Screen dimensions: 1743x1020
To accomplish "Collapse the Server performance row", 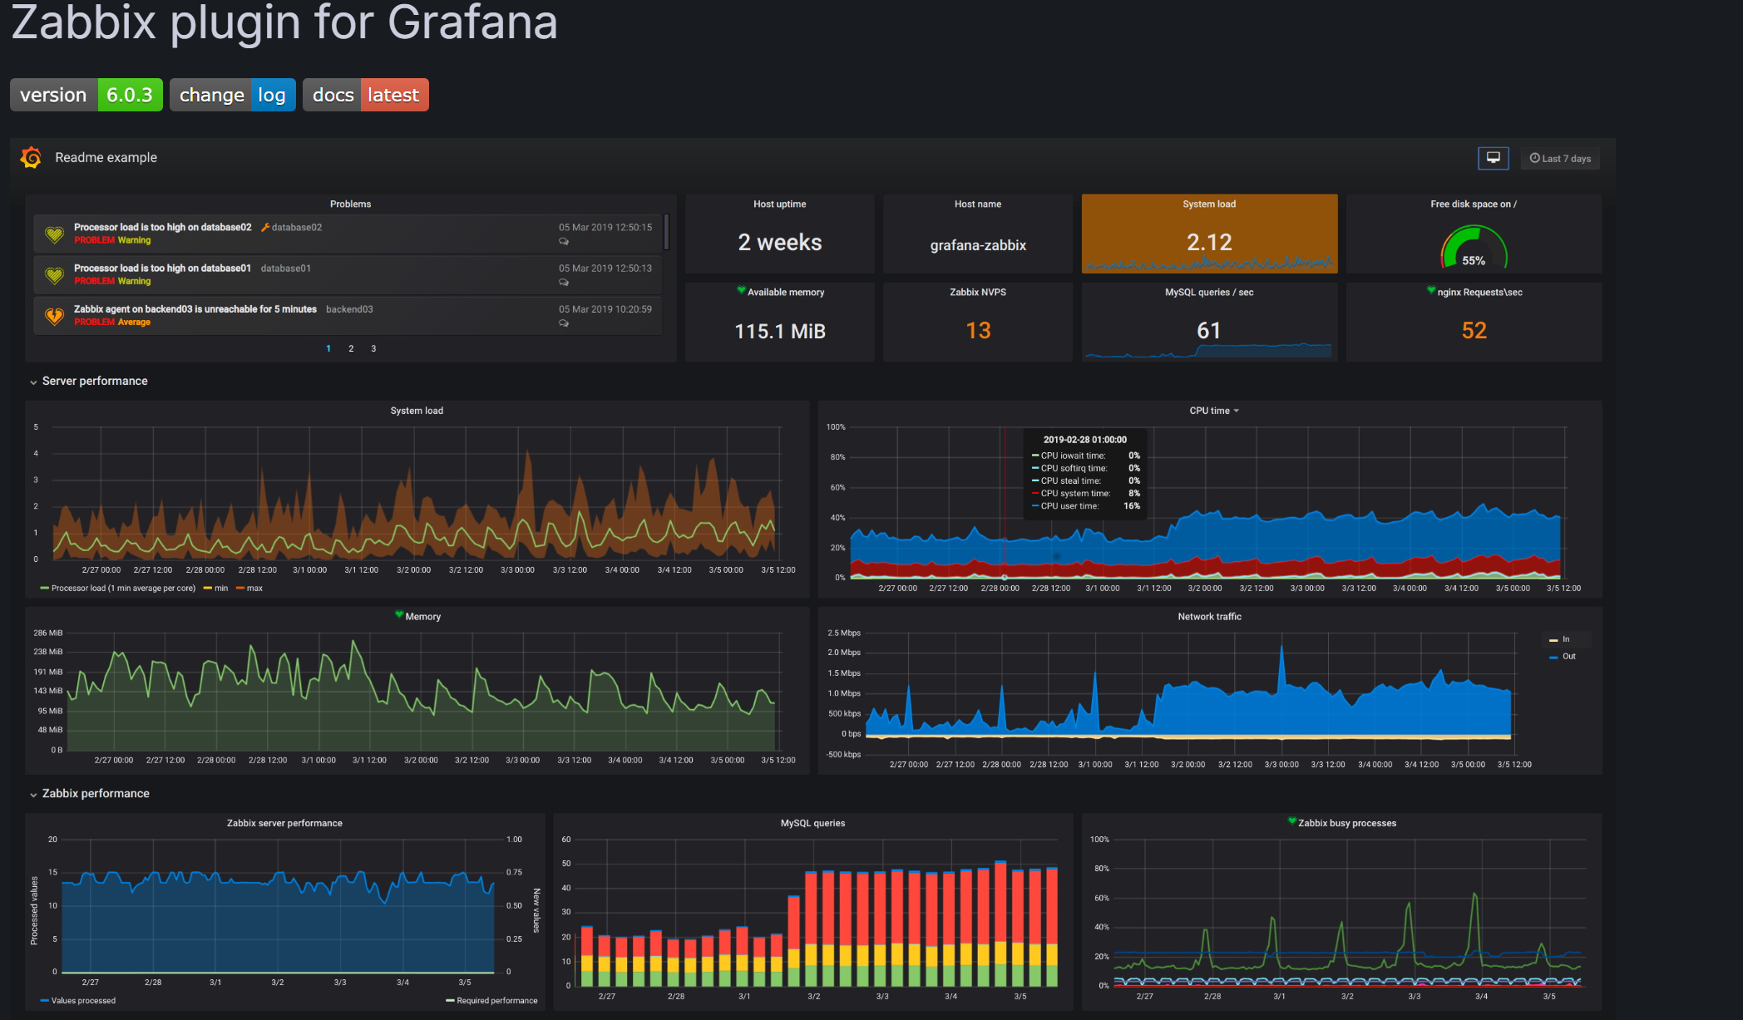I will 33,382.
